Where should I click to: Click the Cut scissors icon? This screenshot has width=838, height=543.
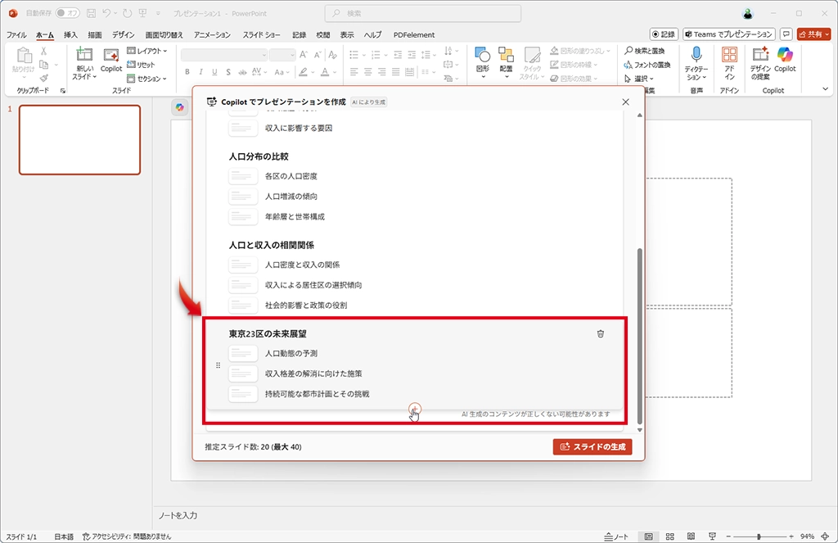coord(44,51)
